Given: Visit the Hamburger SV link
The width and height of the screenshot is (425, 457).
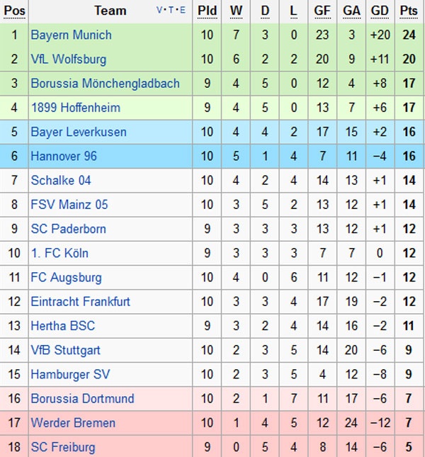Looking at the screenshot, I should 70,374.
